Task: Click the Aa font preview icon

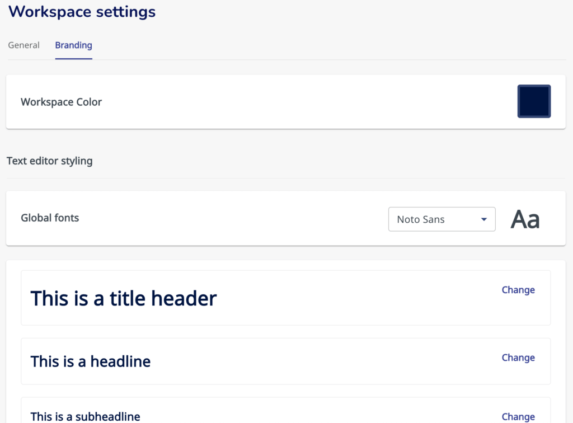Action: [525, 219]
